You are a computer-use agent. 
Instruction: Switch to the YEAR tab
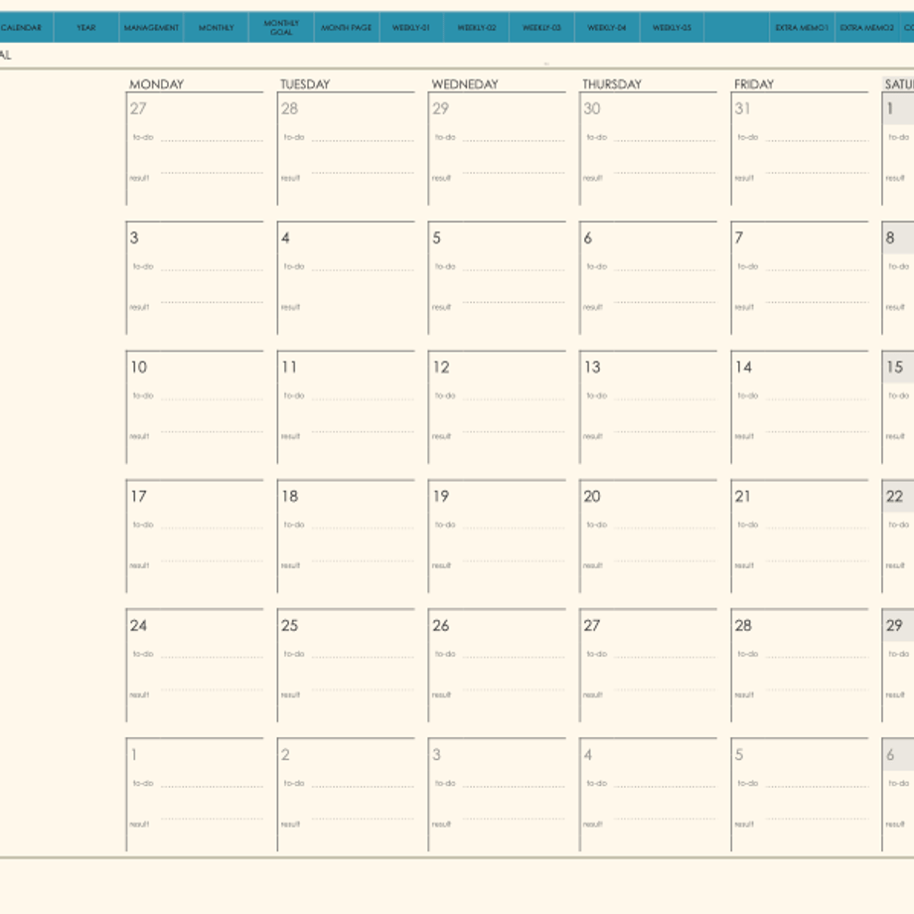click(x=86, y=28)
